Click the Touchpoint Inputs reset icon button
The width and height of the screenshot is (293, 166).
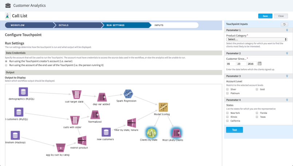pyautogui.click(x=284, y=24)
